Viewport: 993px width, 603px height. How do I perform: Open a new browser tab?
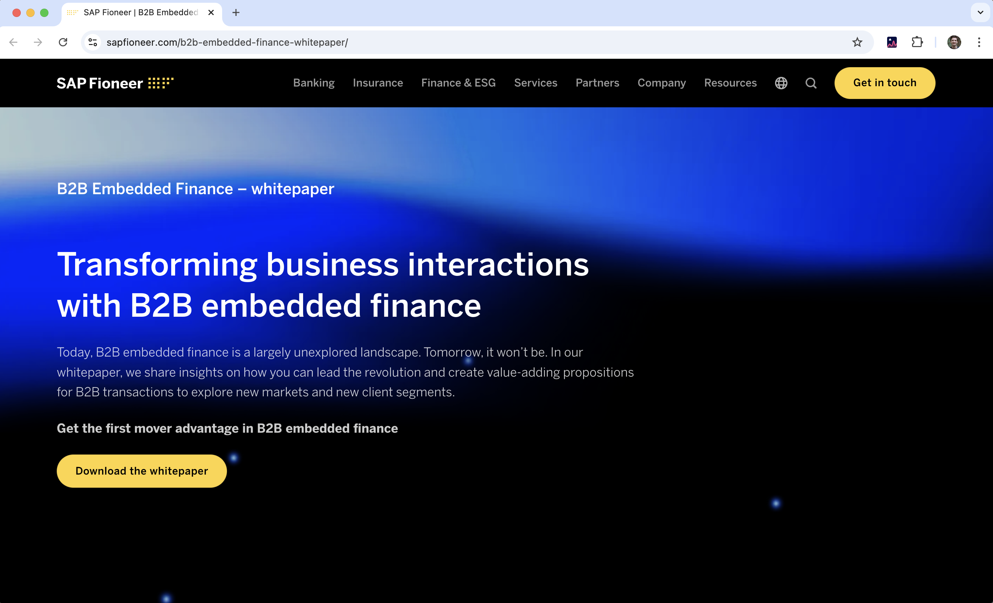click(236, 12)
